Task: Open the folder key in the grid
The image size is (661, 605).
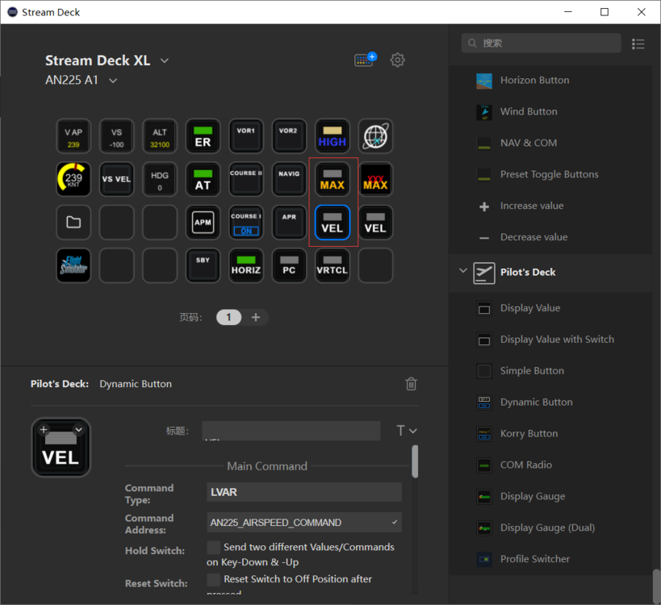Action: (x=73, y=222)
